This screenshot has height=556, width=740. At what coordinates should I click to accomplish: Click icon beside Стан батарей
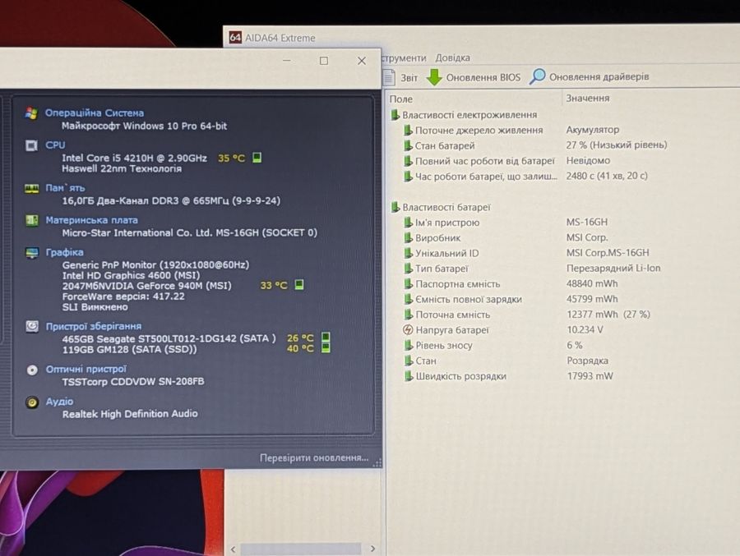click(x=408, y=145)
